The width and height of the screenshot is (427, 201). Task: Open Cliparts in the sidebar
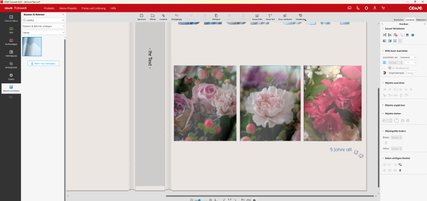11,77
